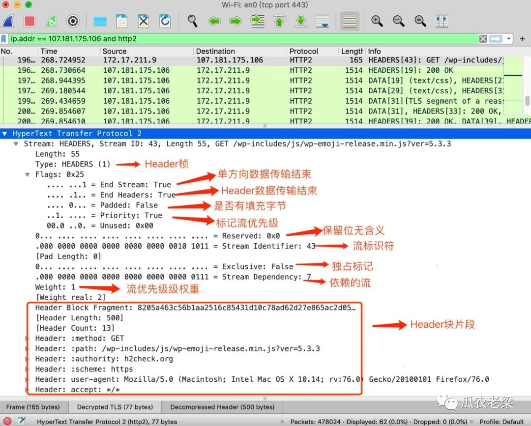Click the expert information red circle

point(7,421)
